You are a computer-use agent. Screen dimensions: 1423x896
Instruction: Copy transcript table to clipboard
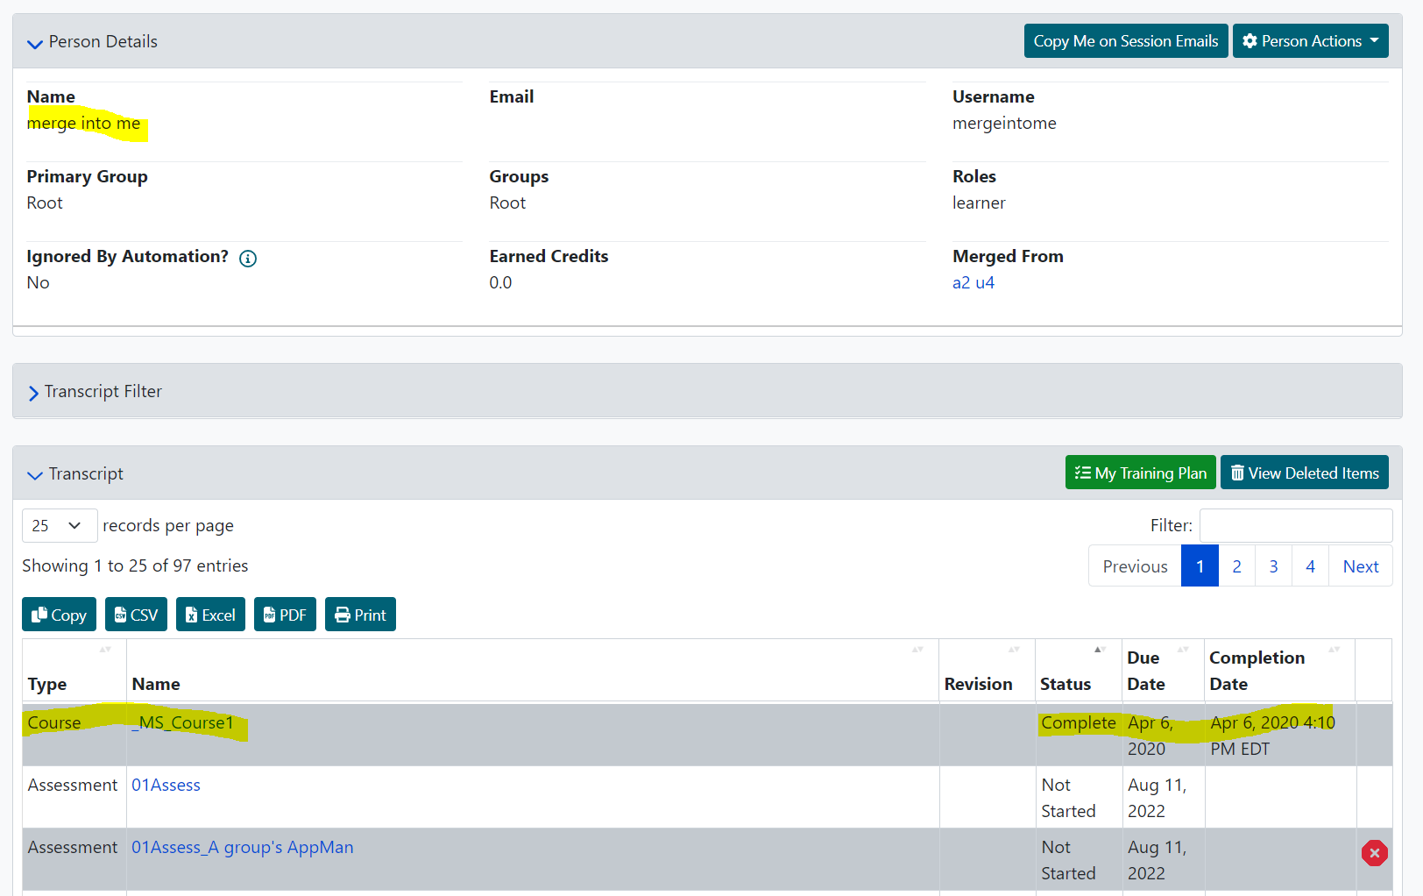pyautogui.click(x=59, y=615)
